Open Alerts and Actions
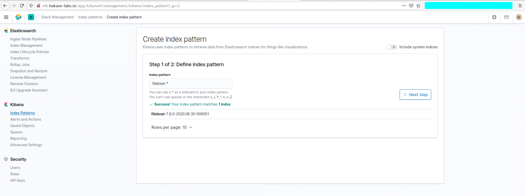525x196 pixels. (26, 119)
